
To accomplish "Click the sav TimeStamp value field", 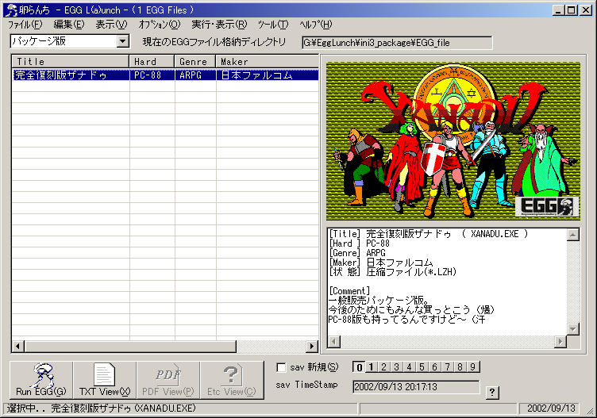I will pos(416,387).
